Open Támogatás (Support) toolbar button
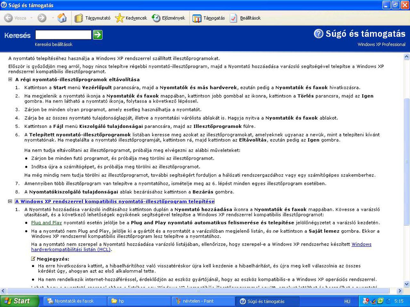 [x=209, y=18]
